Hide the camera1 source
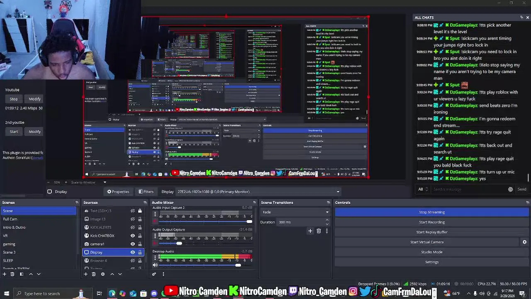 [133, 244]
